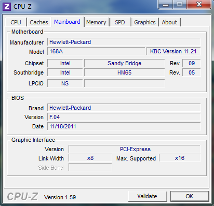Screen dimensions: 214x206
Task: Click the Max. Supported x16 field
Action: (x=180, y=158)
